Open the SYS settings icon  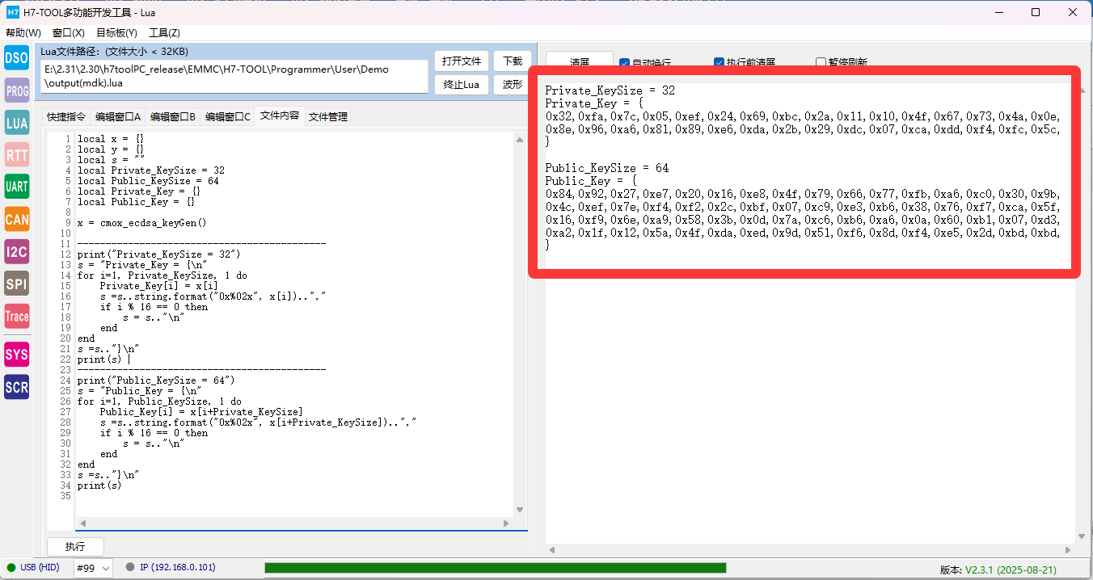16,355
